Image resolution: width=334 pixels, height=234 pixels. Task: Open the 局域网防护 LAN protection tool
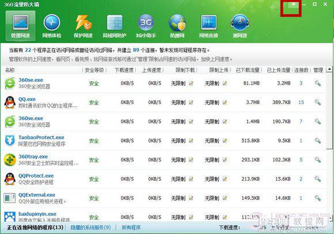point(115,26)
